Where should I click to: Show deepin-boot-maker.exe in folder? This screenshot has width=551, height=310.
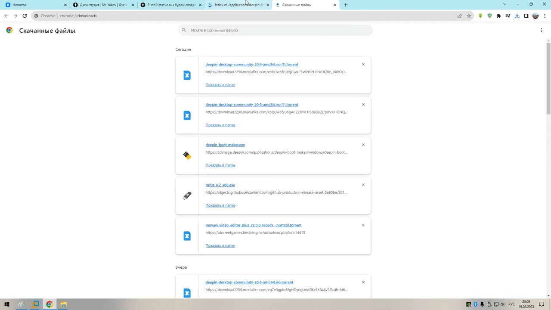[x=220, y=165]
